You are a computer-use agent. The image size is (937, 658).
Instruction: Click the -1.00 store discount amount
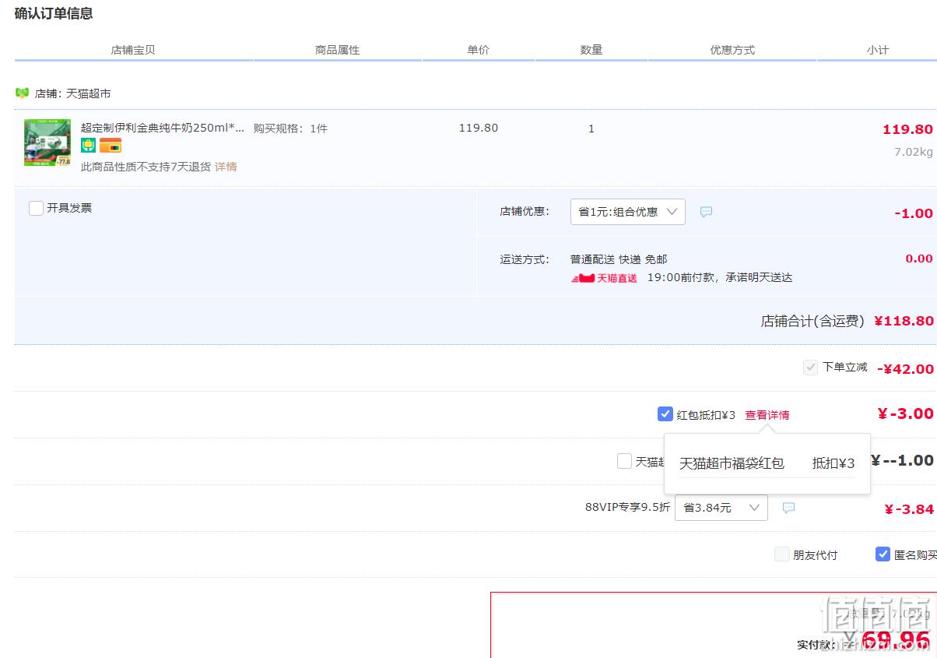[x=914, y=213]
